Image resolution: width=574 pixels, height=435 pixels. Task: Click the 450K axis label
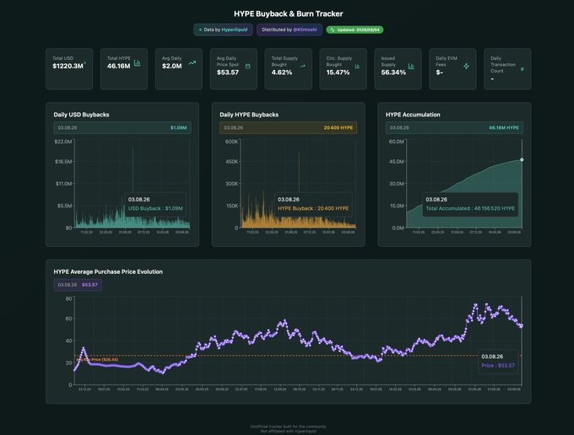click(231, 161)
